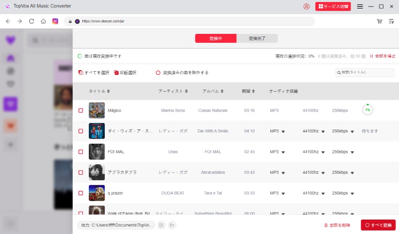Click artist name Urias
Image resolution: width=399 pixels, height=234 pixels.
point(173,152)
